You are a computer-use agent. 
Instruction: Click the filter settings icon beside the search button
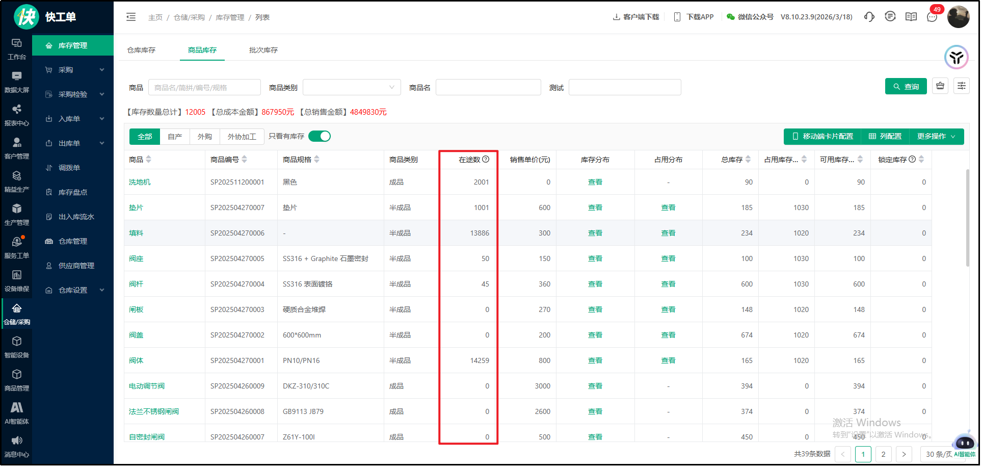tap(961, 86)
